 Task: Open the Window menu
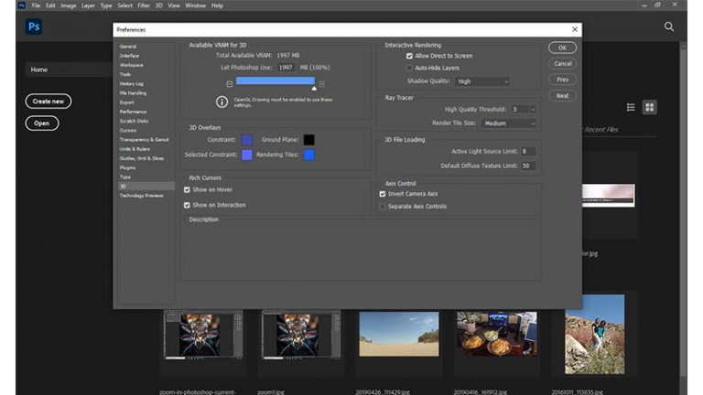coord(195,5)
